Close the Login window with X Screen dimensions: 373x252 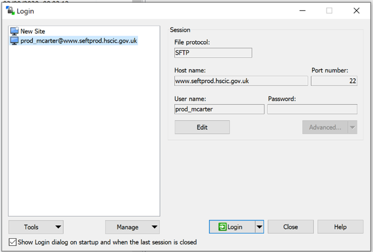(x=356, y=10)
